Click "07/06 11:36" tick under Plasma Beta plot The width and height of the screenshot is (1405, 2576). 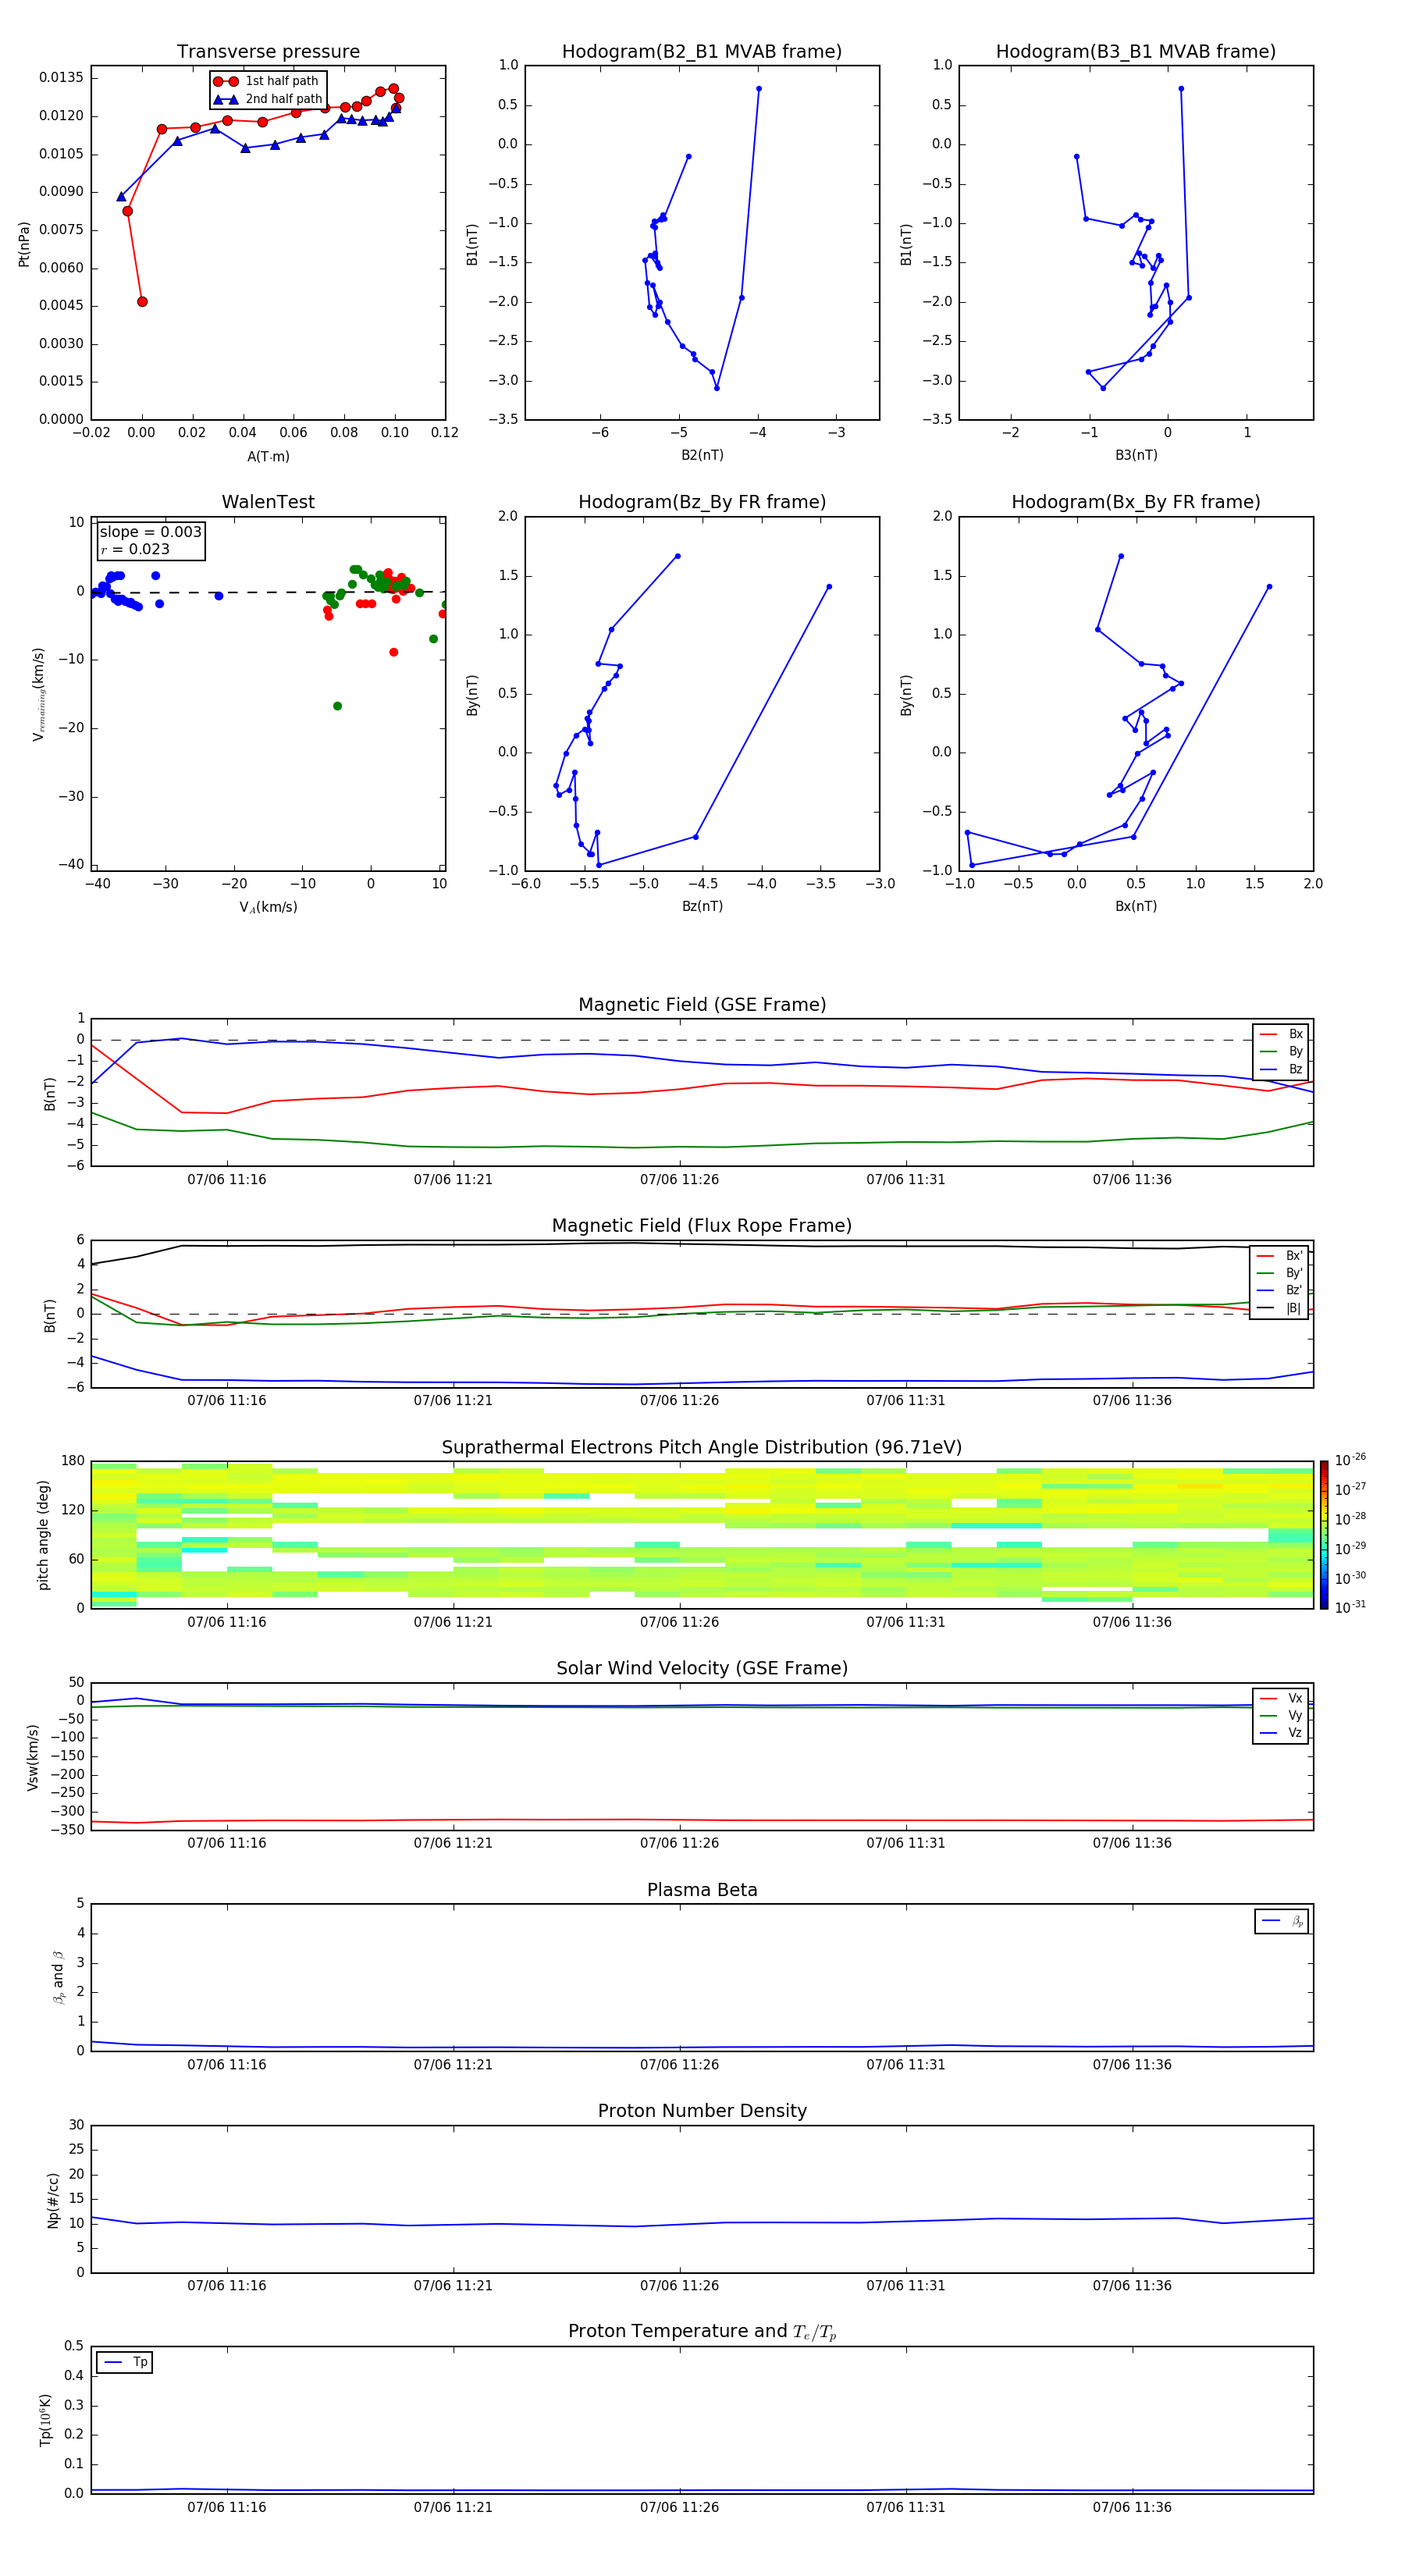[x=1132, y=2064]
